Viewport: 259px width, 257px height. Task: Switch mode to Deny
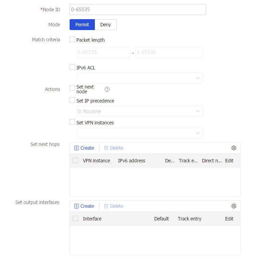click(x=106, y=25)
